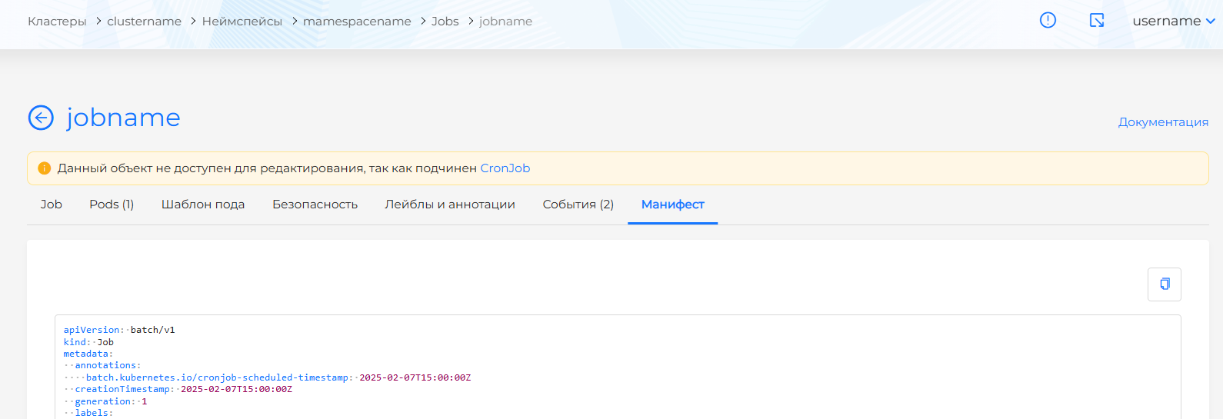Follow the CronJob link in warning banner

tap(505, 168)
